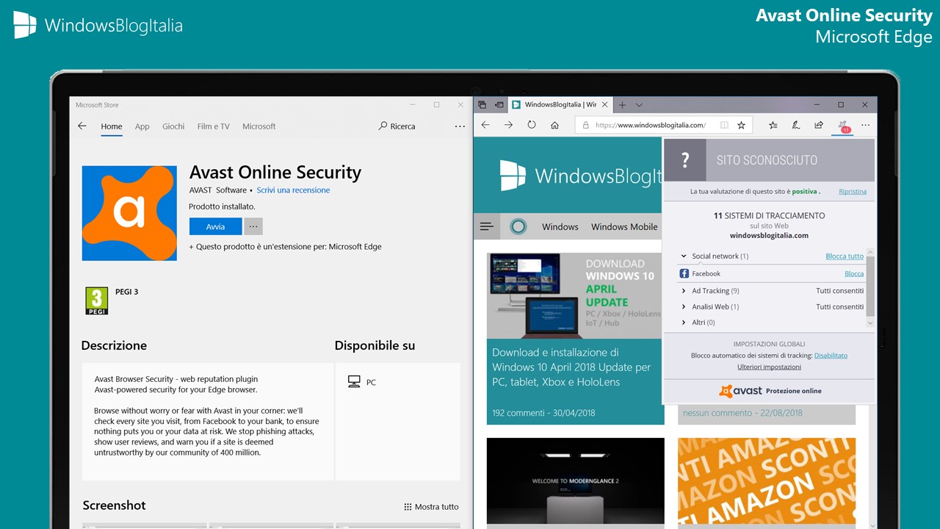Click the Avast Online Security app logo
Image resolution: width=940 pixels, height=529 pixels.
click(x=129, y=213)
